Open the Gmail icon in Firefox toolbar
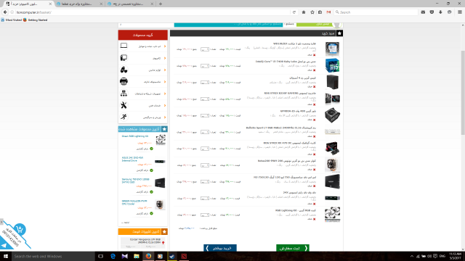Image resolution: width=465 pixels, height=261 pixels. [328, 12]
